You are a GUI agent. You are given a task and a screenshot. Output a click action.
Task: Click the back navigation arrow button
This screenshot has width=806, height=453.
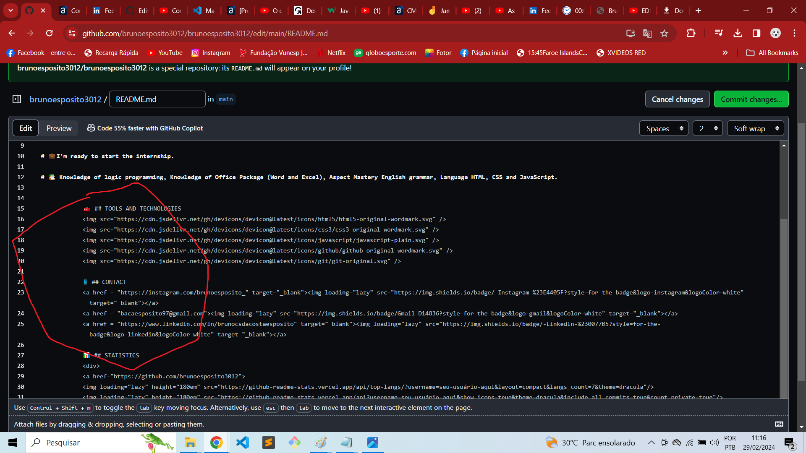click(12, 33)
